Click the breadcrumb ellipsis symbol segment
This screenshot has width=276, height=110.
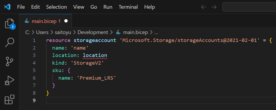click(156, 32)
